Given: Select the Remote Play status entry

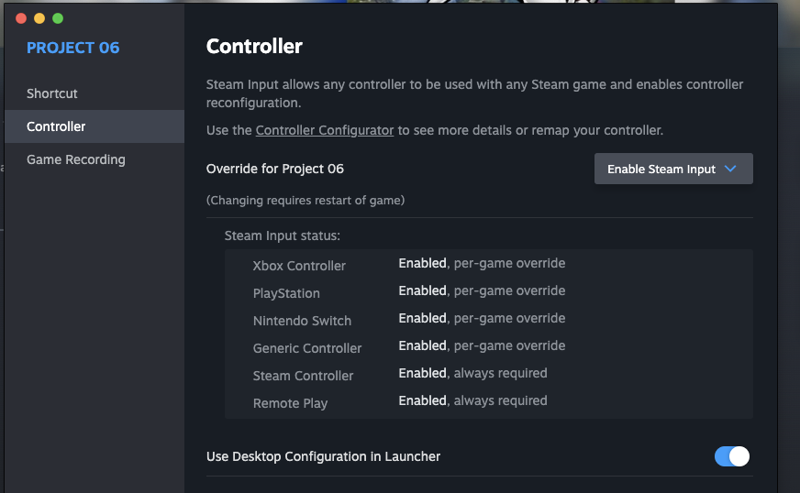Looking at the screenshot, I should [x=290, y=403].
